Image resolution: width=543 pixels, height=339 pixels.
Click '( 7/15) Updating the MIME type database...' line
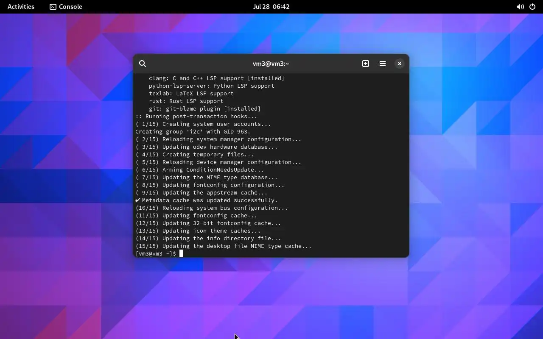coord(207,177)
